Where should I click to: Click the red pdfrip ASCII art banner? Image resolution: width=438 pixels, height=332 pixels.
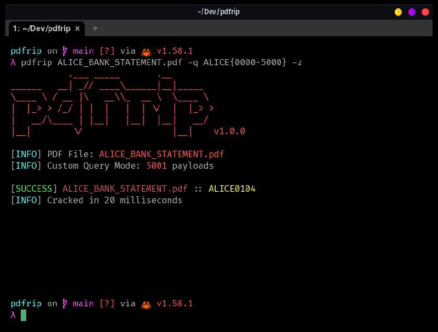(109, 104)
